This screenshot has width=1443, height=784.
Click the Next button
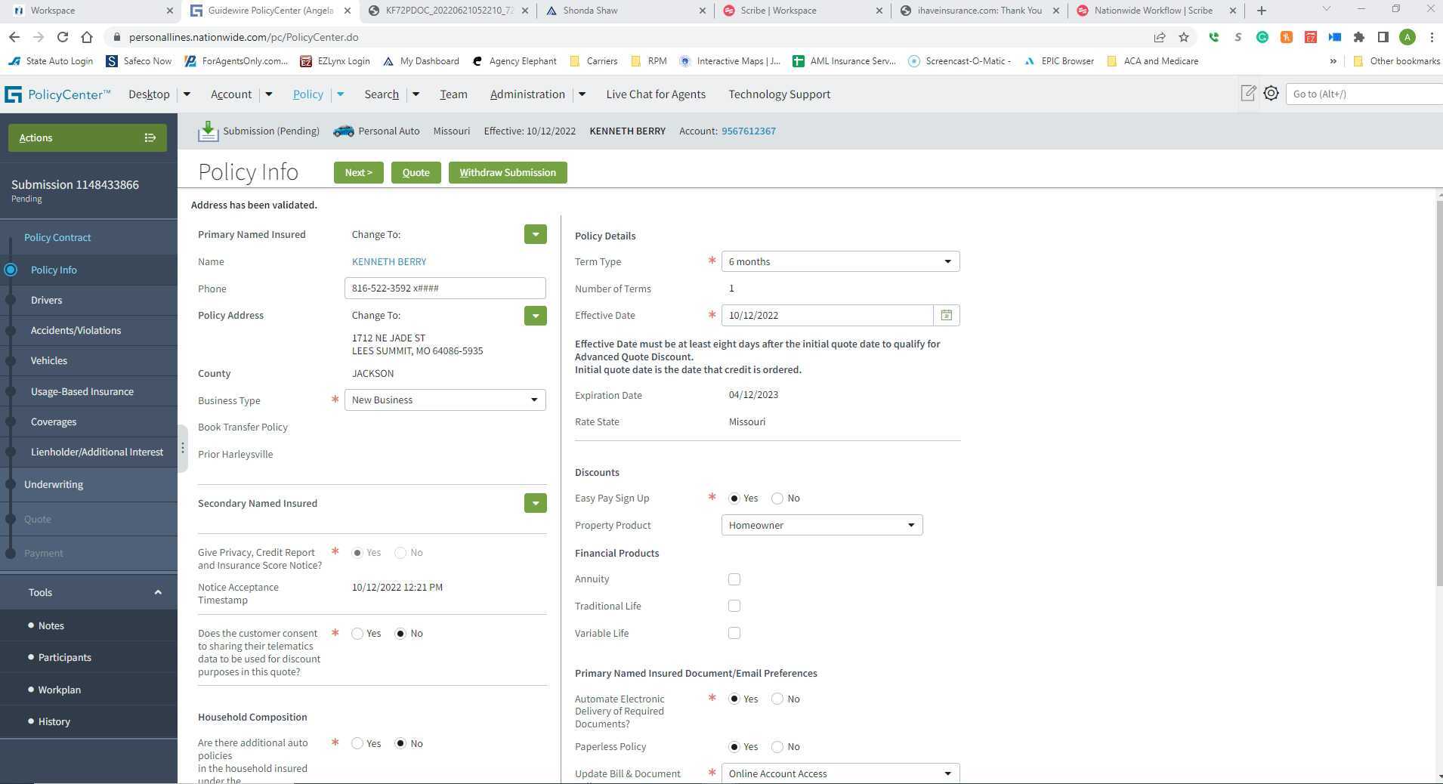[x=358, y=172]
